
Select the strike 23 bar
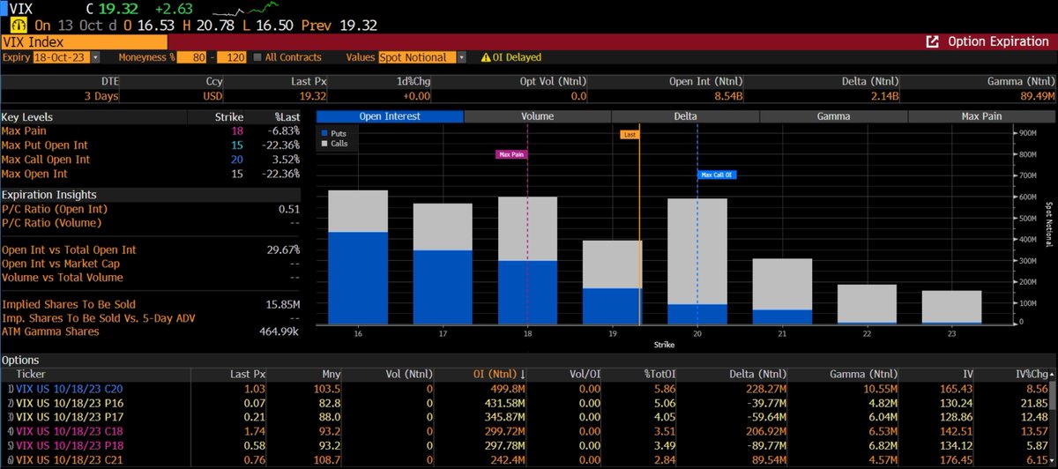(x=951, y=308)
